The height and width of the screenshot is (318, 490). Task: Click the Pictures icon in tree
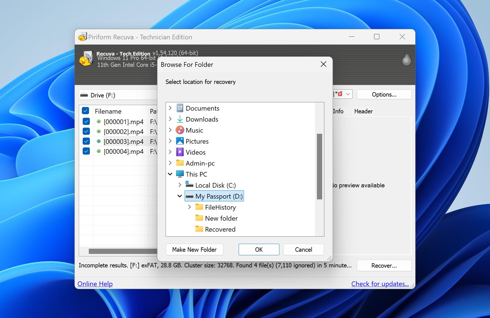[180, 141]
